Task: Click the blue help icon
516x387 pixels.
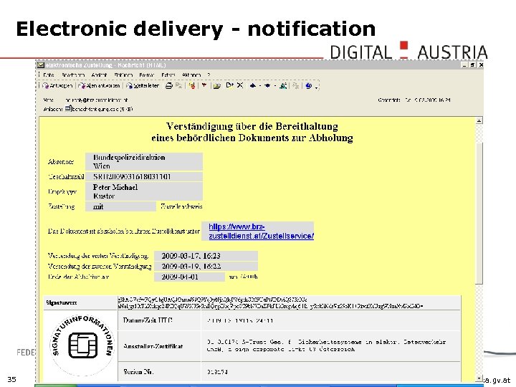Action: [x=308, y=85]
